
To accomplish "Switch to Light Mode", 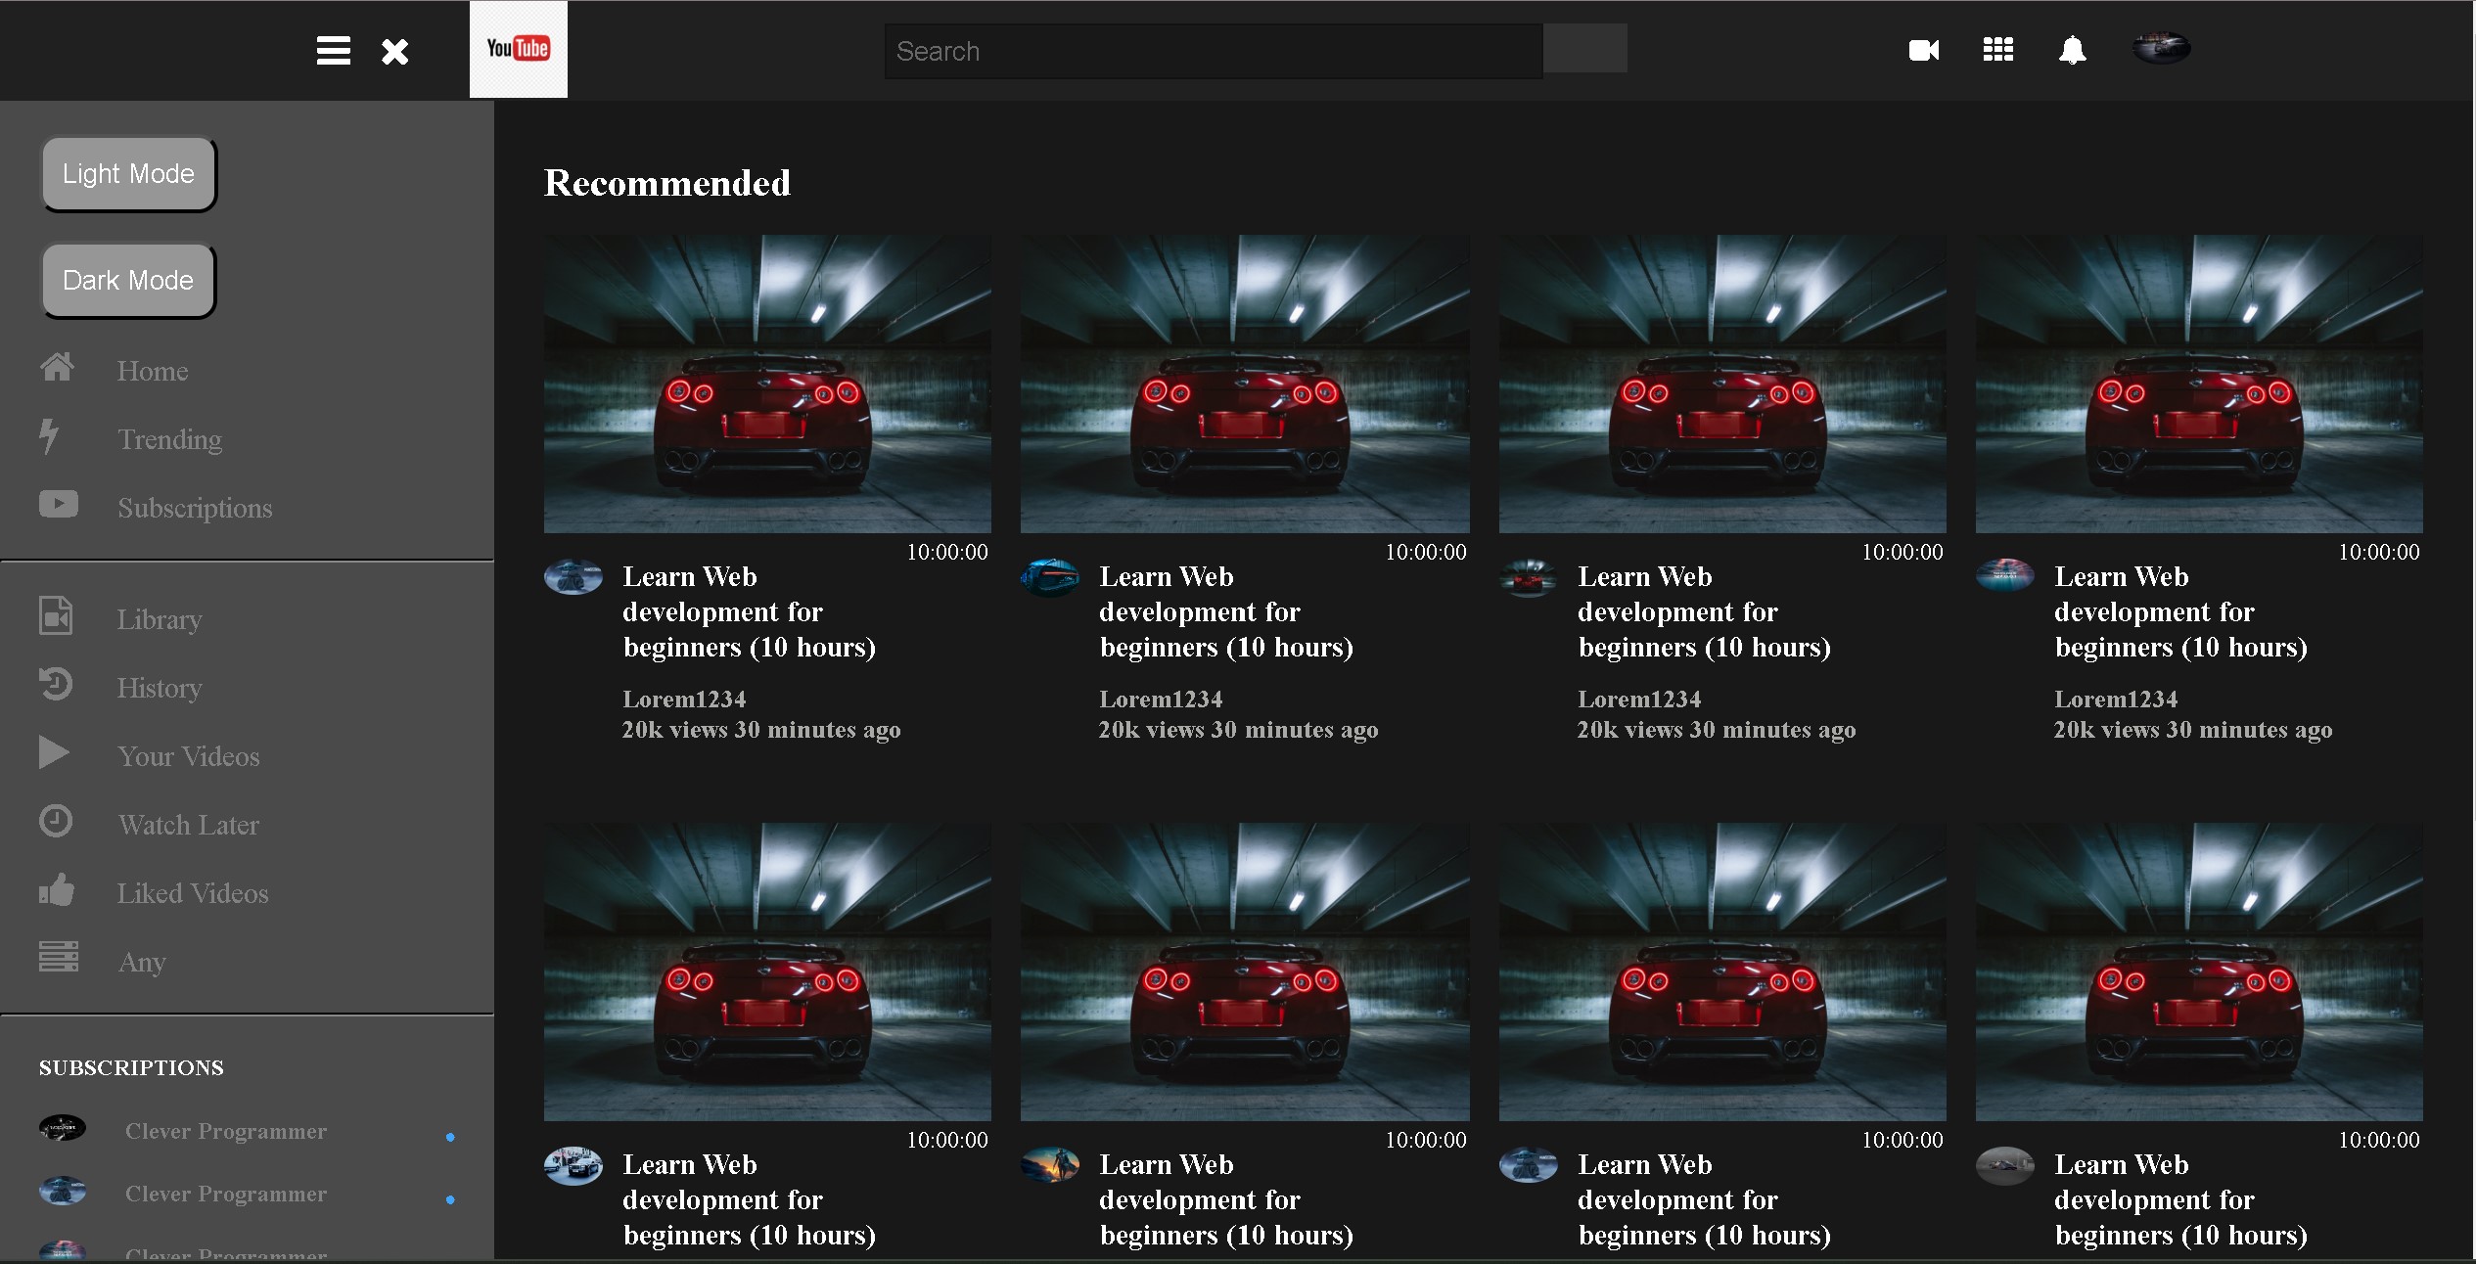I will 128,174.
